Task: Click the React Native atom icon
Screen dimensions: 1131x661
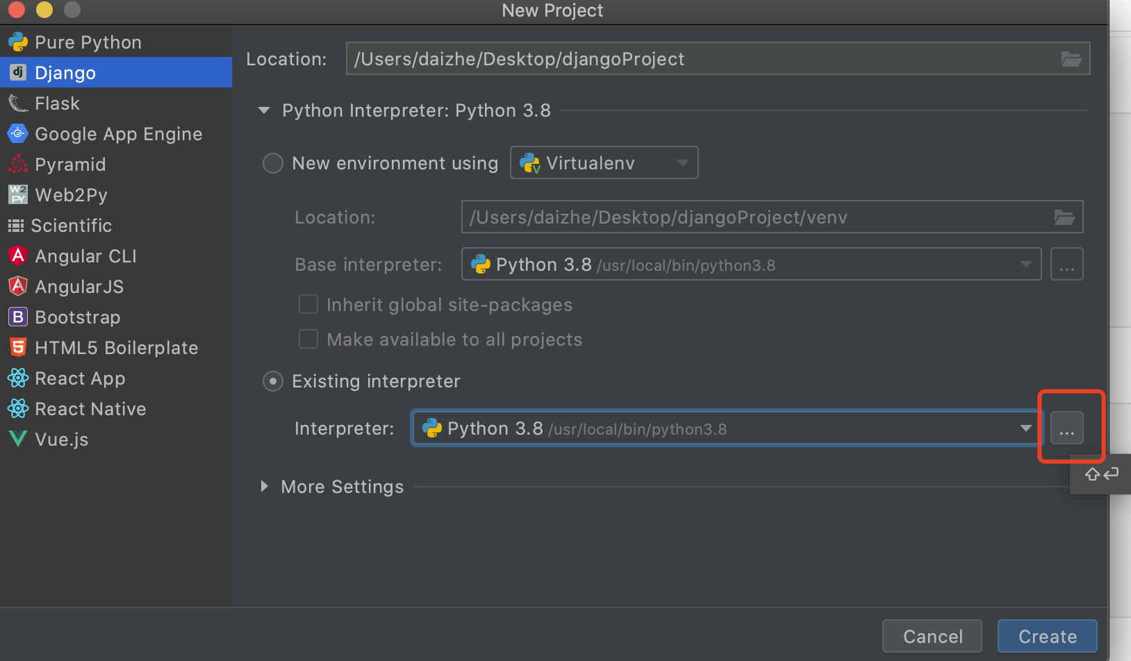Action: 18,408
